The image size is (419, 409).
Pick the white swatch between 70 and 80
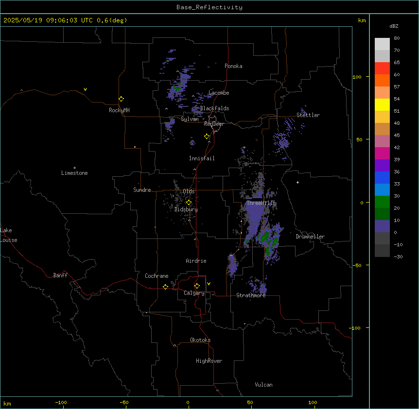pos(382,44)
